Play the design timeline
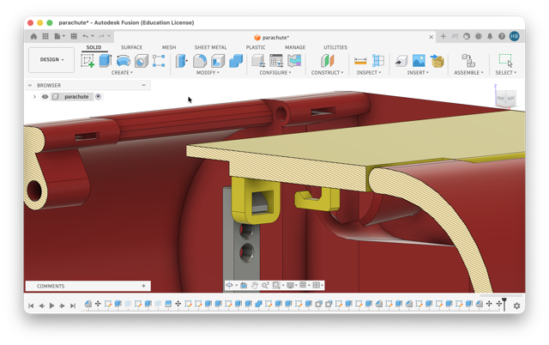 pyautogui.click(x=51, y=306)
